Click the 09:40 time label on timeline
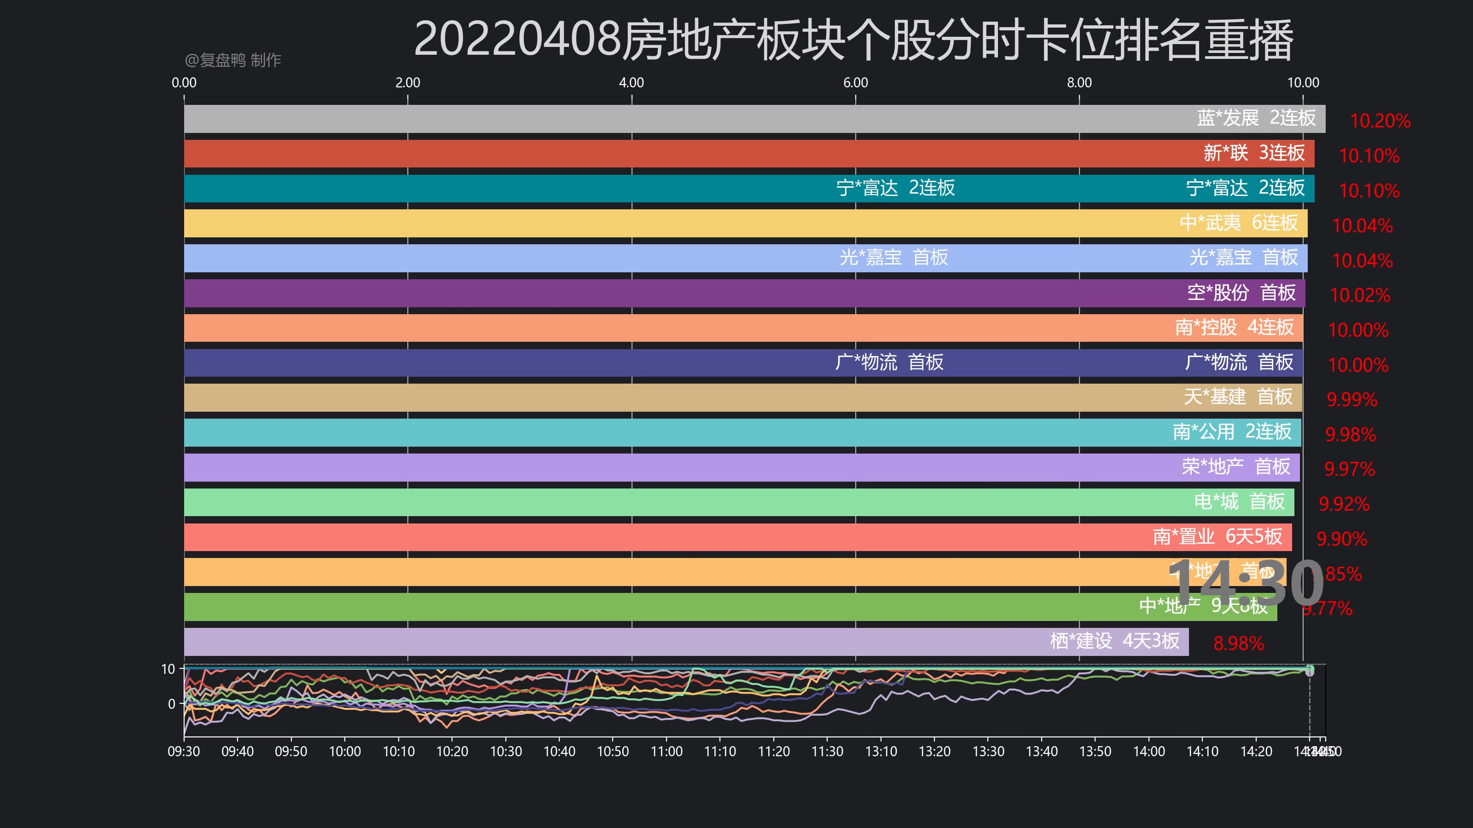 tap(238, 751)
